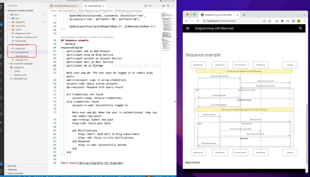Image resolution: width=310 pixels, height=177 pixels.
Task: Click the yellow Chrome profile avatar
Action: [299, 21]
